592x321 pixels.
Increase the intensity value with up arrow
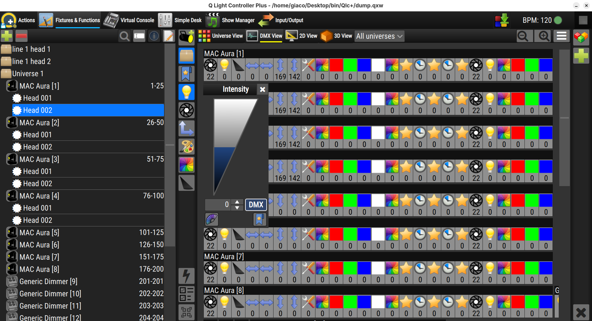pyautogui.click(x=237, y=202)
